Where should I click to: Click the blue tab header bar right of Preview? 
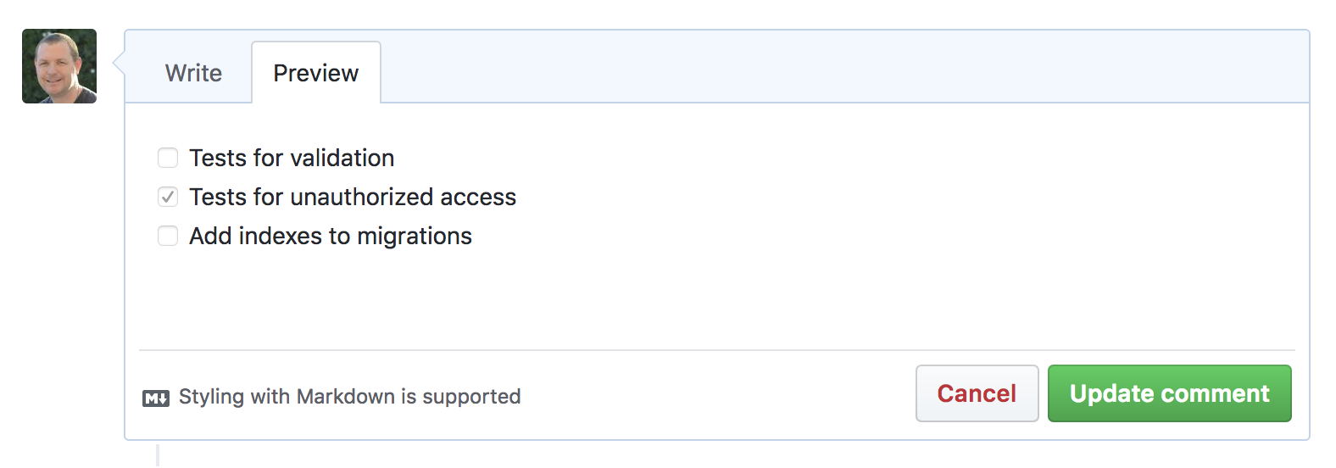click(x=844, y=66)
